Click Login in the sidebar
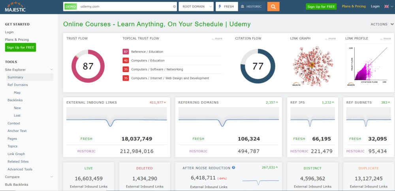Viewport: 395px width, 191px height. click(x=9, y=32)
